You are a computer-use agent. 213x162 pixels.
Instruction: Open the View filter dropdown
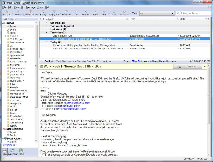point(157,14)
